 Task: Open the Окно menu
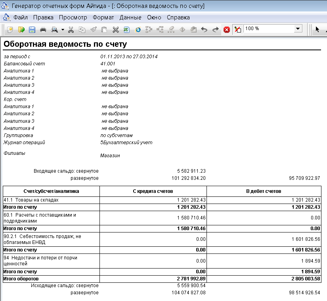coord(154,17)
